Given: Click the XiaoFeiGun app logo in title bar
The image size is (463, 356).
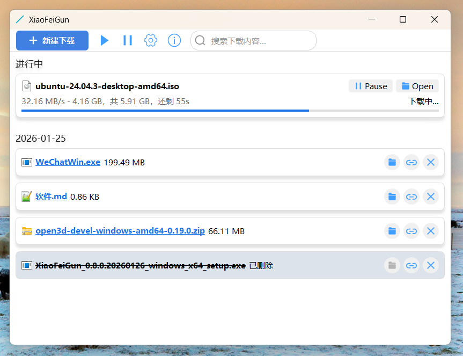Looking at the screenshot, I should coord(20,19).
